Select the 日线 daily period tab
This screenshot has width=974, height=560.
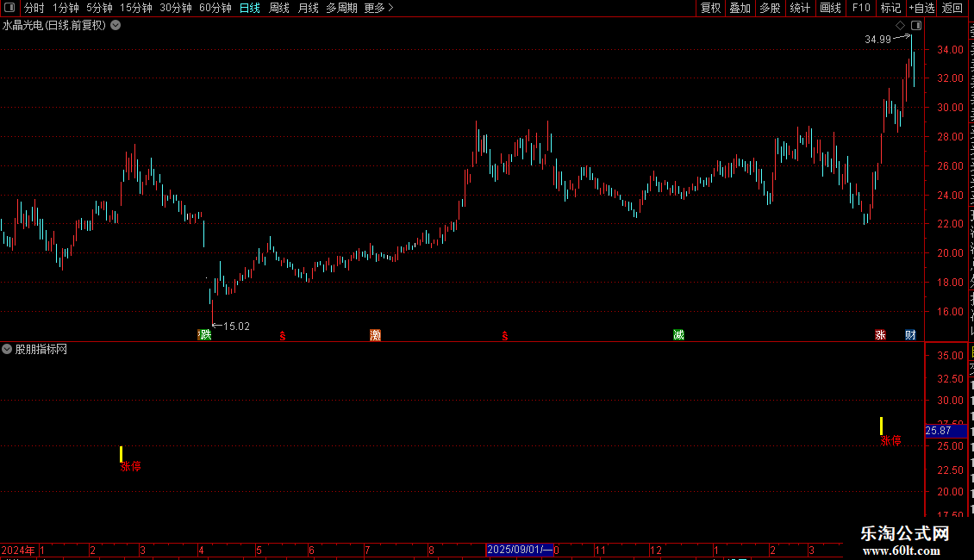(250, 8)
